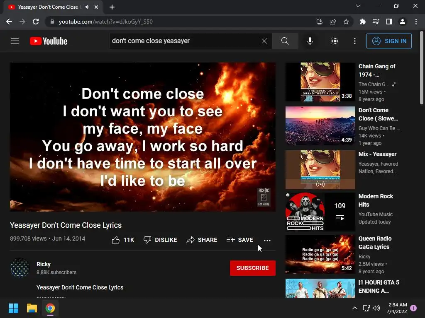Open the clock showing 2:34 AM
This screenshot has height=318, width=425.
coord(397,308)
